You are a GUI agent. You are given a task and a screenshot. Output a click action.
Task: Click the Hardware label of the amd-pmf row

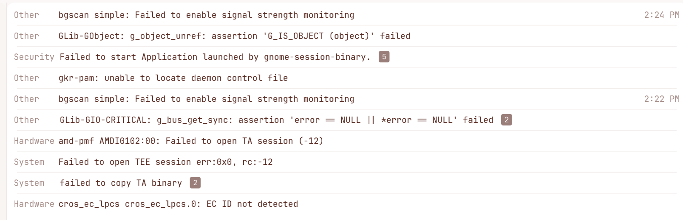(34, 141)
